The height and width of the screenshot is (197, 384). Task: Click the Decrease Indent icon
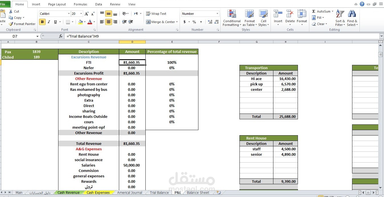(x=124, y=22)
